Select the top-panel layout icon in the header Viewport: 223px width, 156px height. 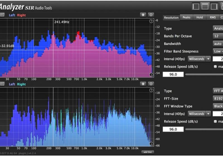tap(205, 6)
